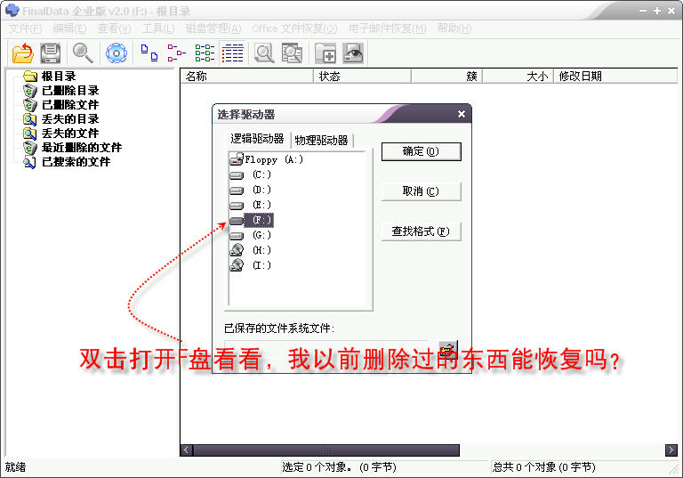Select the (I:) CD drive entry
Screen dimensions: 683x478
click(x=261, y=265)
